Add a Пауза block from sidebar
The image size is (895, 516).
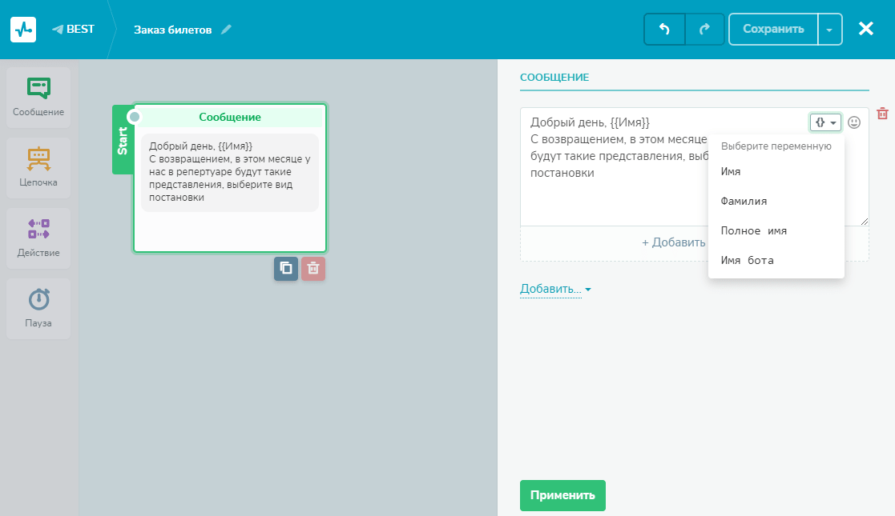[38, 309]
